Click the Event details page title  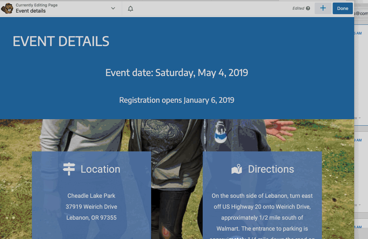[31, 11]
